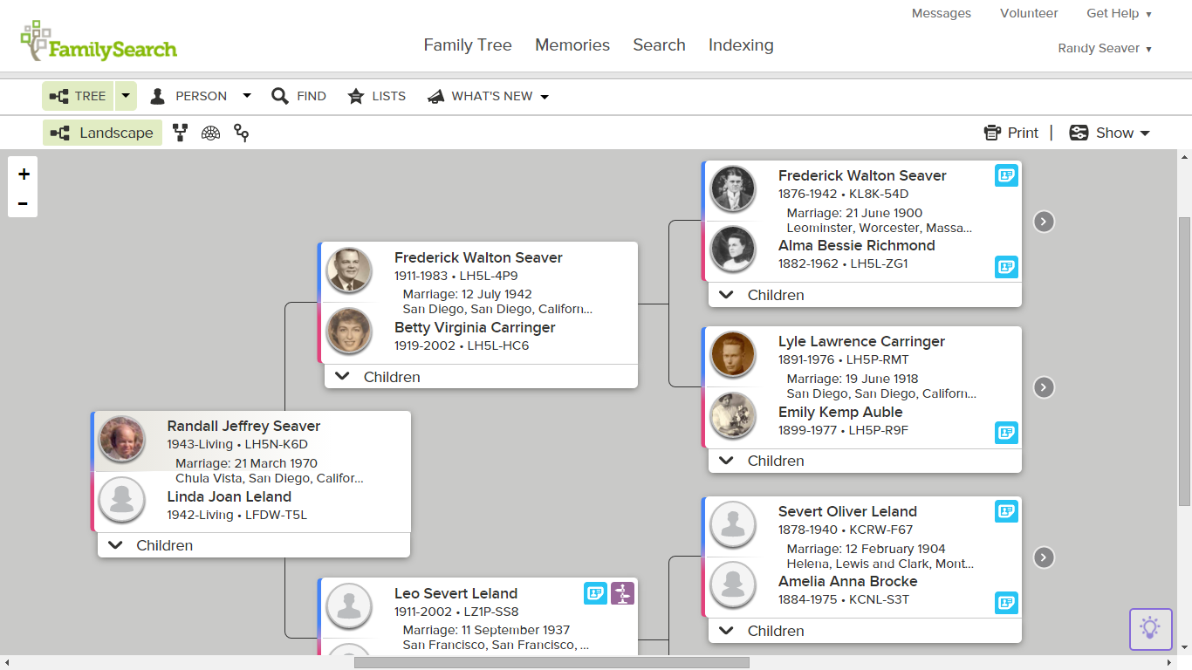Expand ancestors of Lyle Lawrence Carringer
The image size is (1192, 670).
coord(1044,387)
